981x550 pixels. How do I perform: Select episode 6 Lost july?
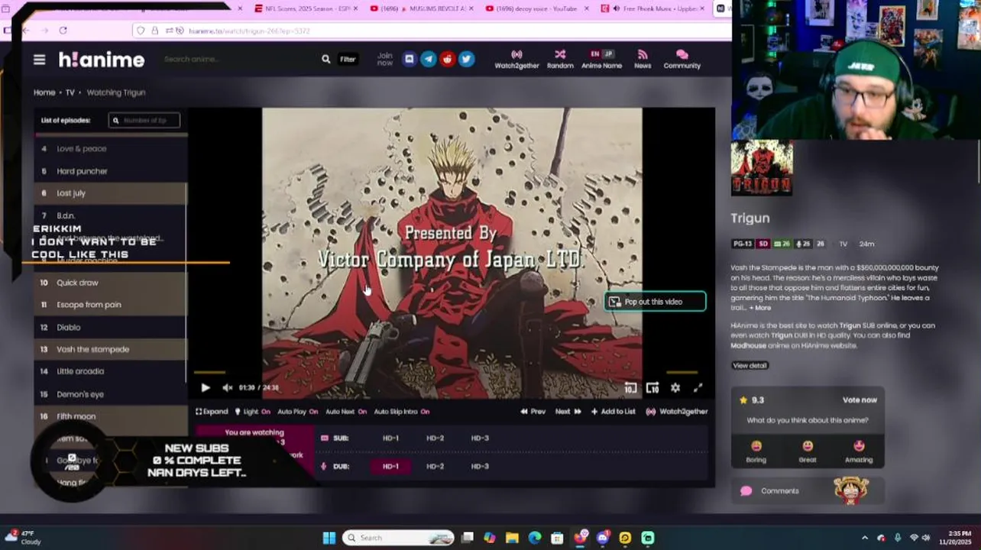(x=111, y=193)
